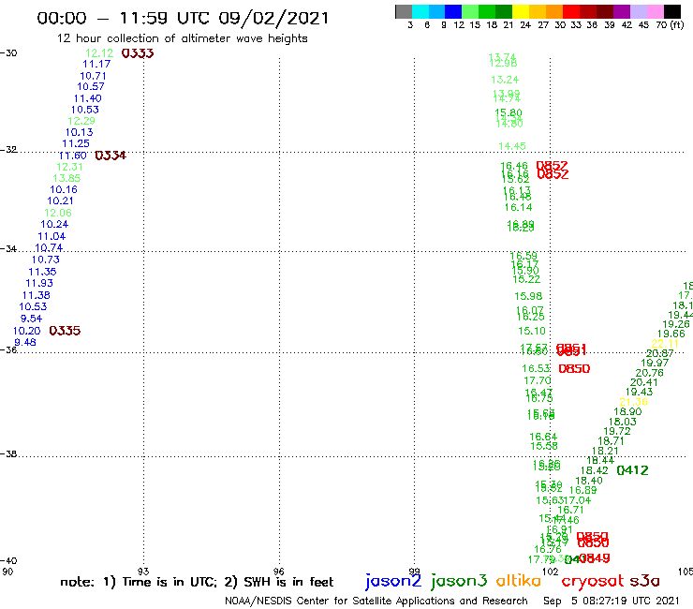Click the cyan swatch in the wave height legend
The image size is (693, 609).
420,11
